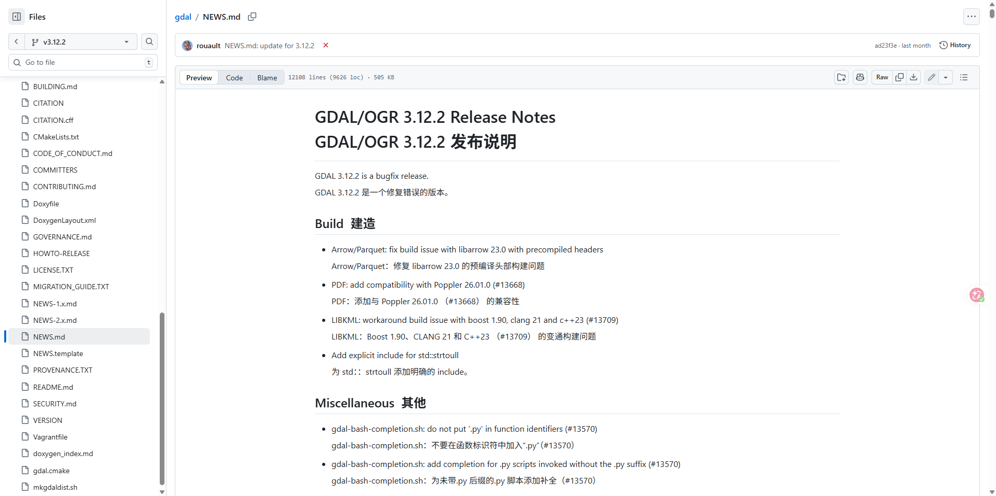This screenshot has height=496, width=996.
Task: Open rouault author link
Action: [x=209, y=46]
